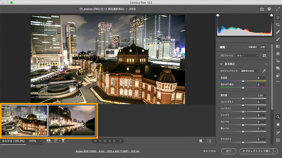Screen dimensions: 282x158
Task: Click the 露光量 slider handle
Action: (243, 99)
